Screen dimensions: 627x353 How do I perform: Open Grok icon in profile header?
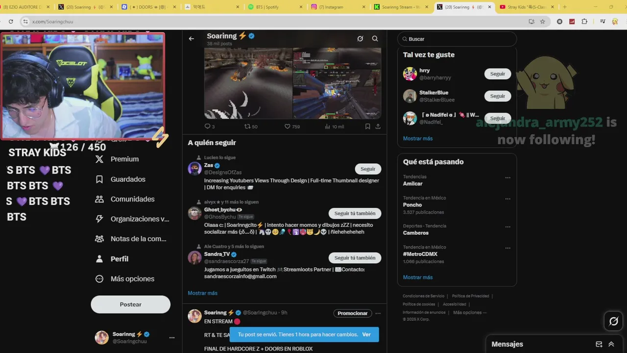coord(360,39)
